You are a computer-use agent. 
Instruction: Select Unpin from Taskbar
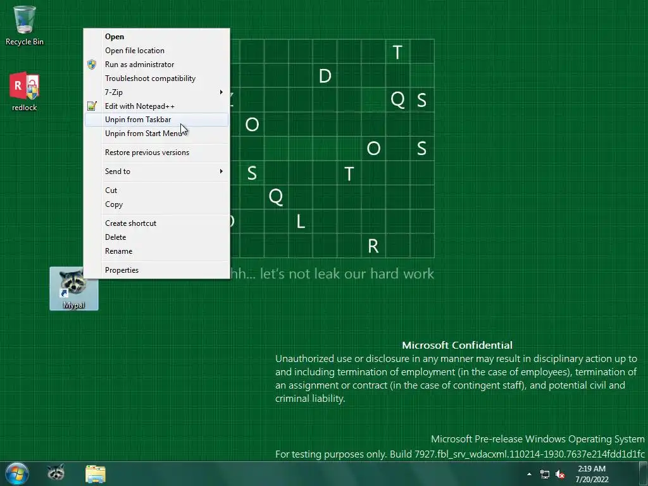point(157,120)
